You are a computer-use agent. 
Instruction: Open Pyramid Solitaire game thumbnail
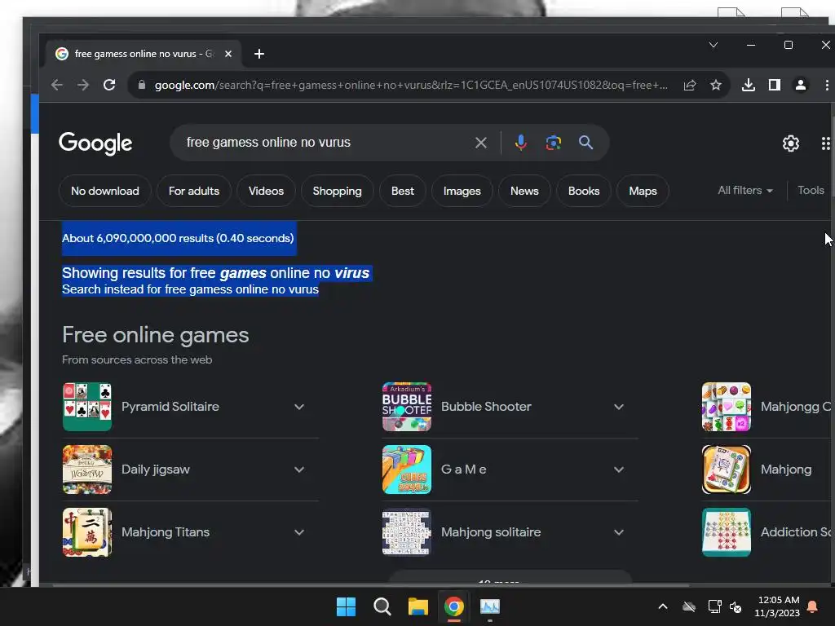(x=87, y=407)
